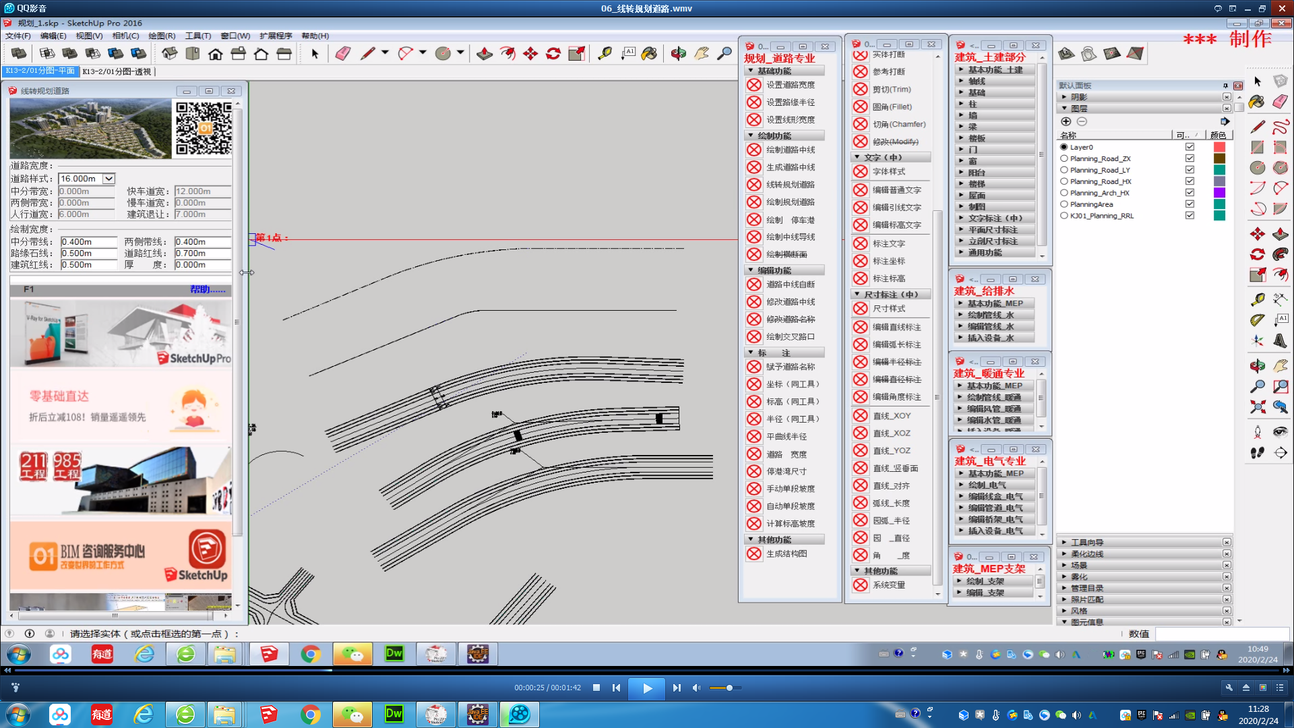Choose the Line pencil tool
This screenshot has height=728, width=1294.
pyautogui.click(x=367, y=54)
